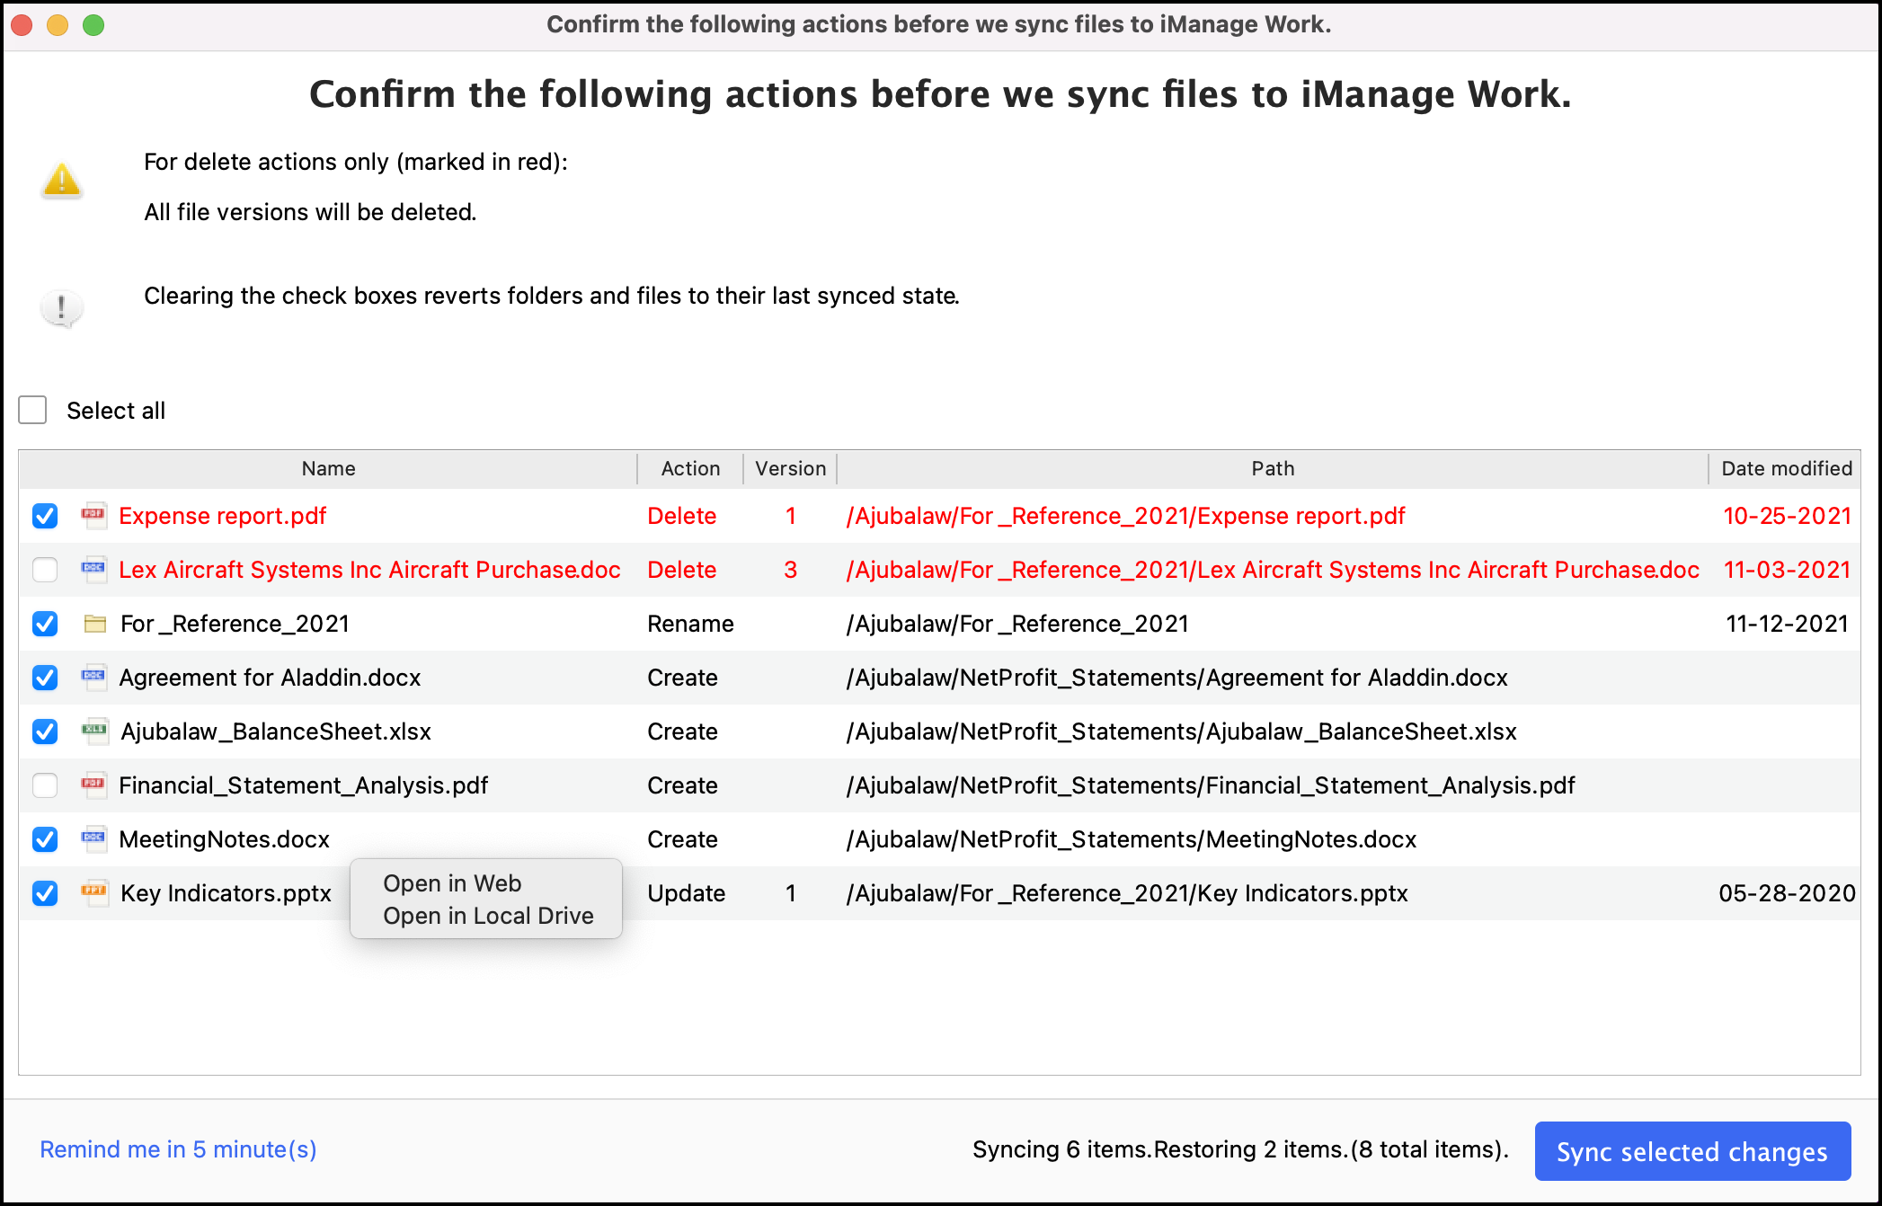Enable the Lex Aircraft Systems delete checkbox
Image resolution: width=1882 pixels, height=1206 pixels.
click(45, 570)
